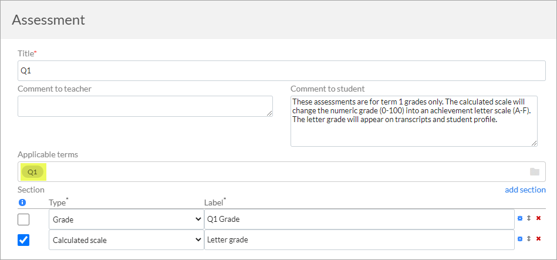Open settings gear for Letter grade row
Screen dimensions: 557x260
pyautogui.click(x=520, y=239)
